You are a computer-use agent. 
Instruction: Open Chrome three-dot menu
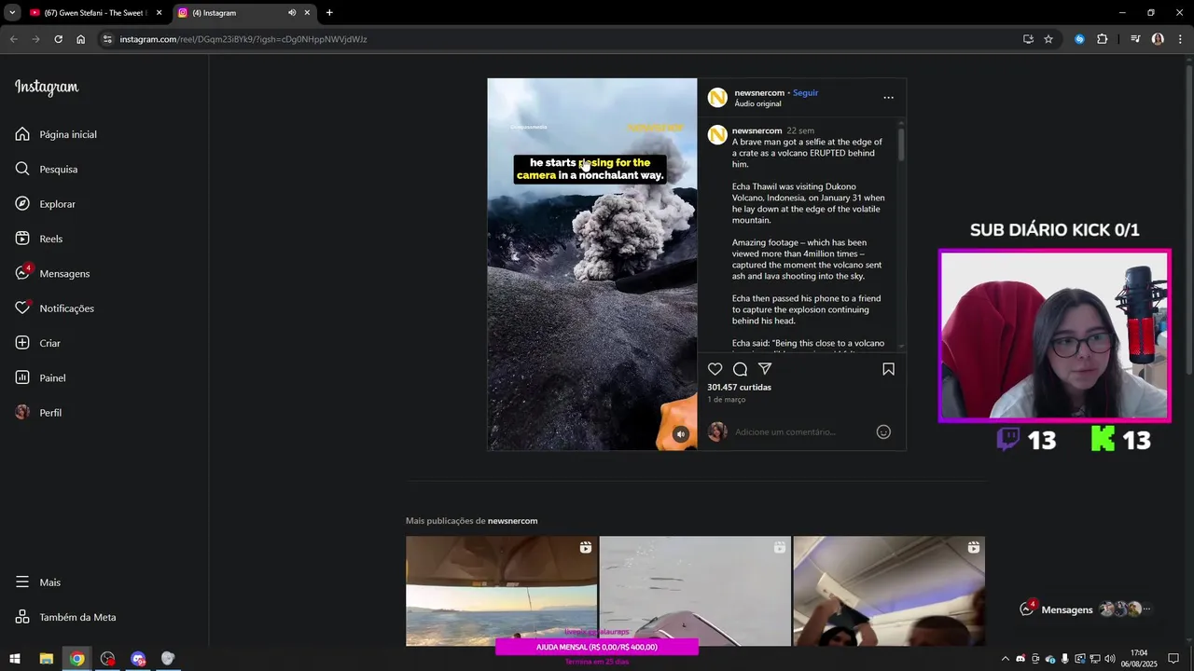tap(1181, 39)
